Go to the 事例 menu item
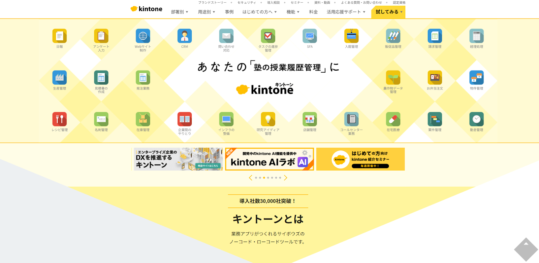Image resolution: width=539 pixels, height=263 pixels. (x=229, y=12)
